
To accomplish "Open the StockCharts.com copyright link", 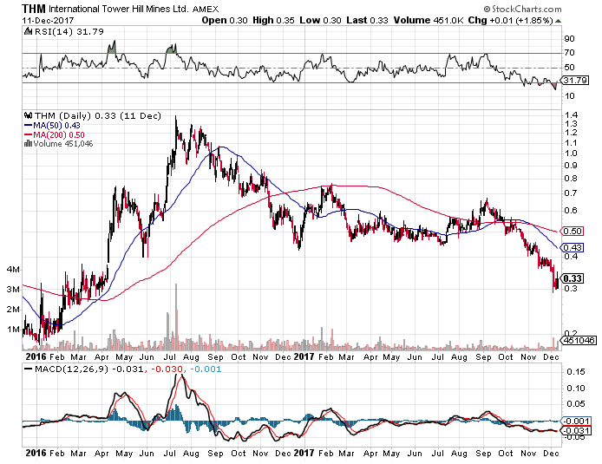I will tap(522, 9).
